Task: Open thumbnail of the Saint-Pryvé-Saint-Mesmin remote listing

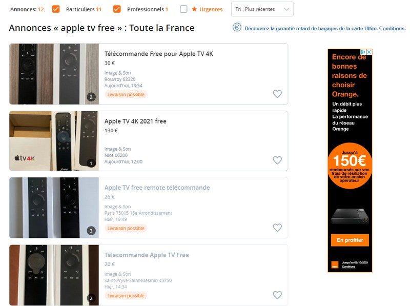Action: point(54,275)
